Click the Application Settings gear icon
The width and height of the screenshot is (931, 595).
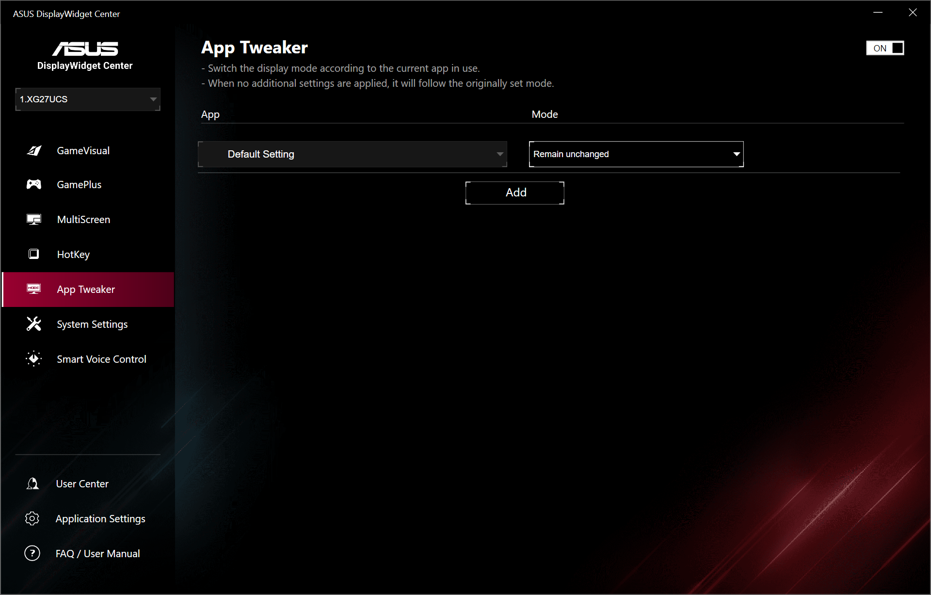click(32, 518)
